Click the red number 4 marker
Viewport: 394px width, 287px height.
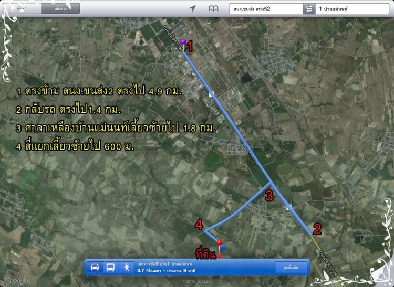coord(199,225)
